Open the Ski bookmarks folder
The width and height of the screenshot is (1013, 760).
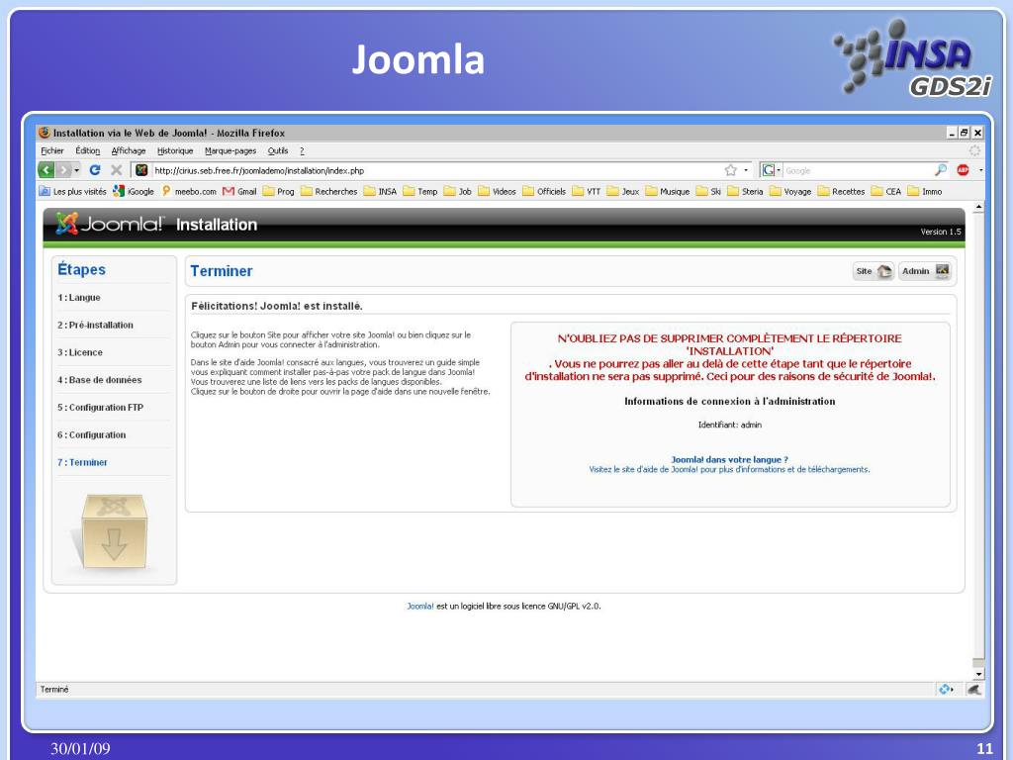pyautogui.click(x=708, y=191)
